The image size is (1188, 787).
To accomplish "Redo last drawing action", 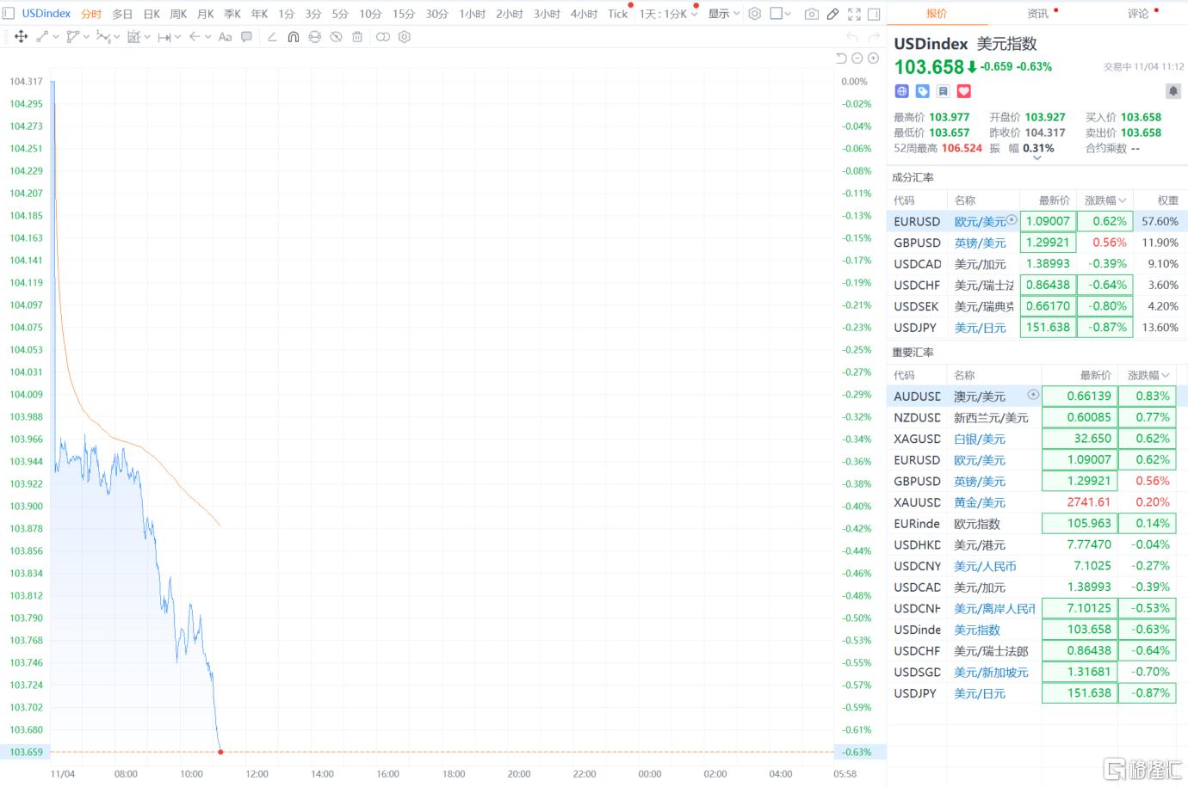I will coord(874,37).
